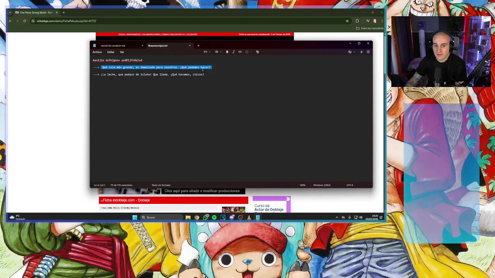Open Notepad from the taskbar
495x278 pixels.
pos(258,217)
